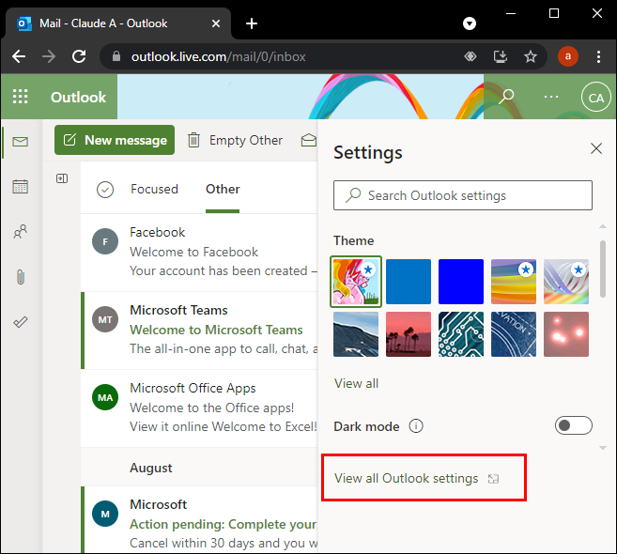Open the People sidebar icon
Screen dimensions: 617x554
point(20,232)
